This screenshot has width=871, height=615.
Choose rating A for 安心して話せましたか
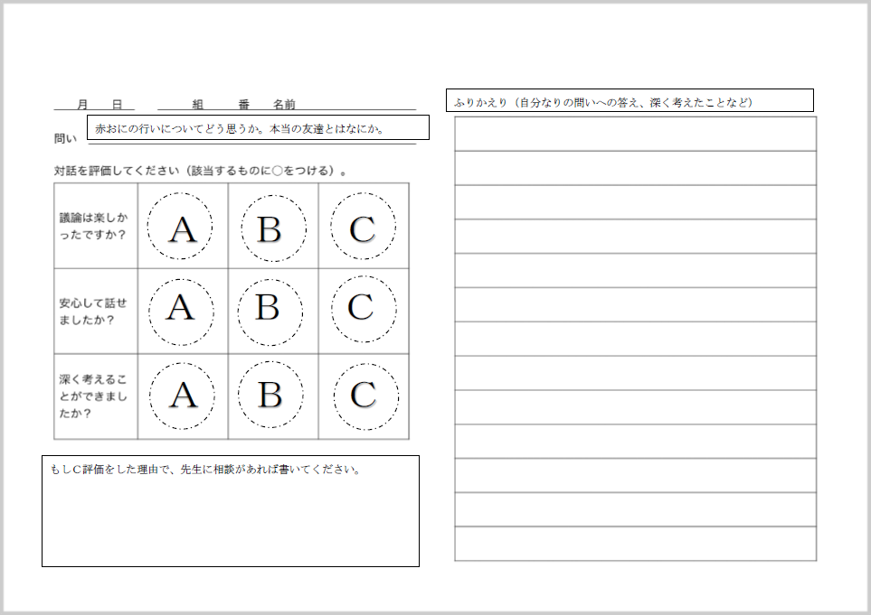(181, 312)
